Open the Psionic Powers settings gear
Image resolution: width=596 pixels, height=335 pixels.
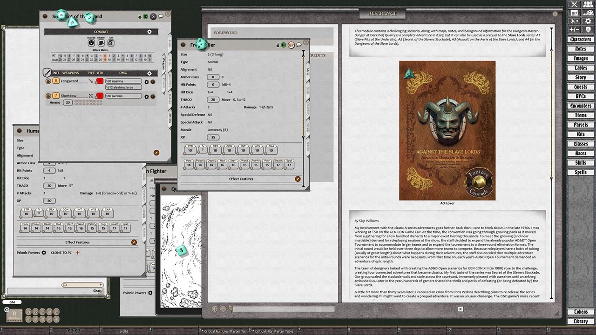44,253
